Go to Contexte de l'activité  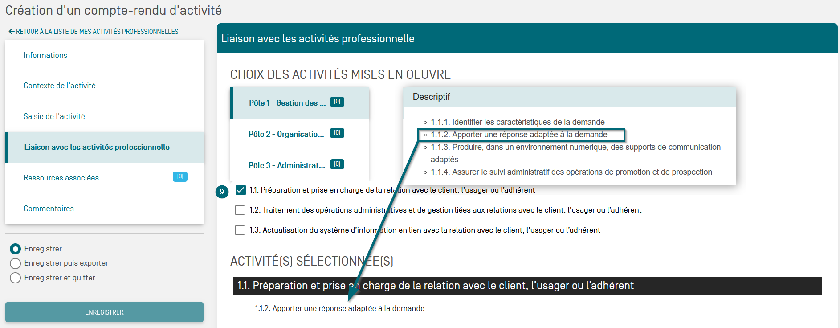(x=60, y=86)
